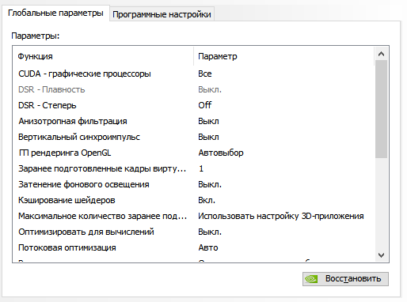Click the vertical scrollbar thumb
Viewport: 407px width, 302px height.
point(381,109)
